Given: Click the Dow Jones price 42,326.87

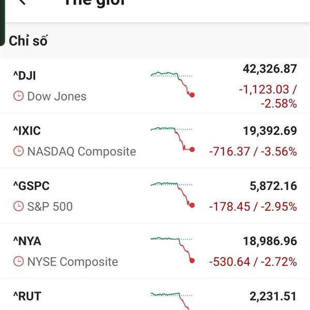Looking at the screenshot, I should (270, 69).
